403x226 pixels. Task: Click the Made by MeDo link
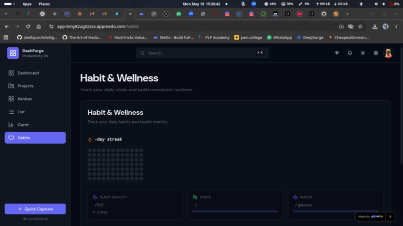coord(370,217)
